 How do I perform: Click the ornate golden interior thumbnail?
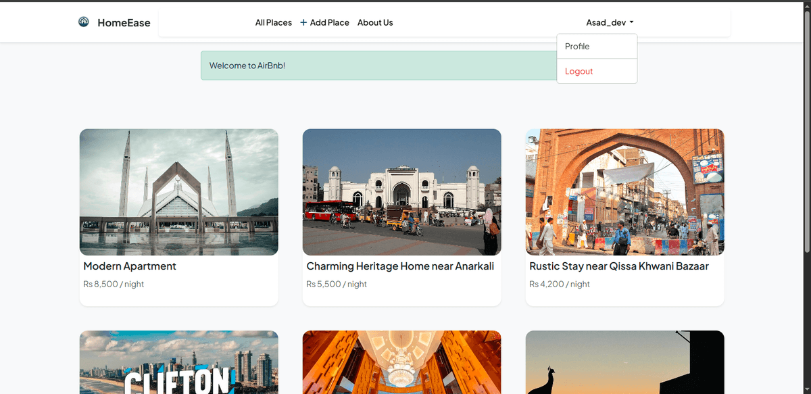click(401, 362)
